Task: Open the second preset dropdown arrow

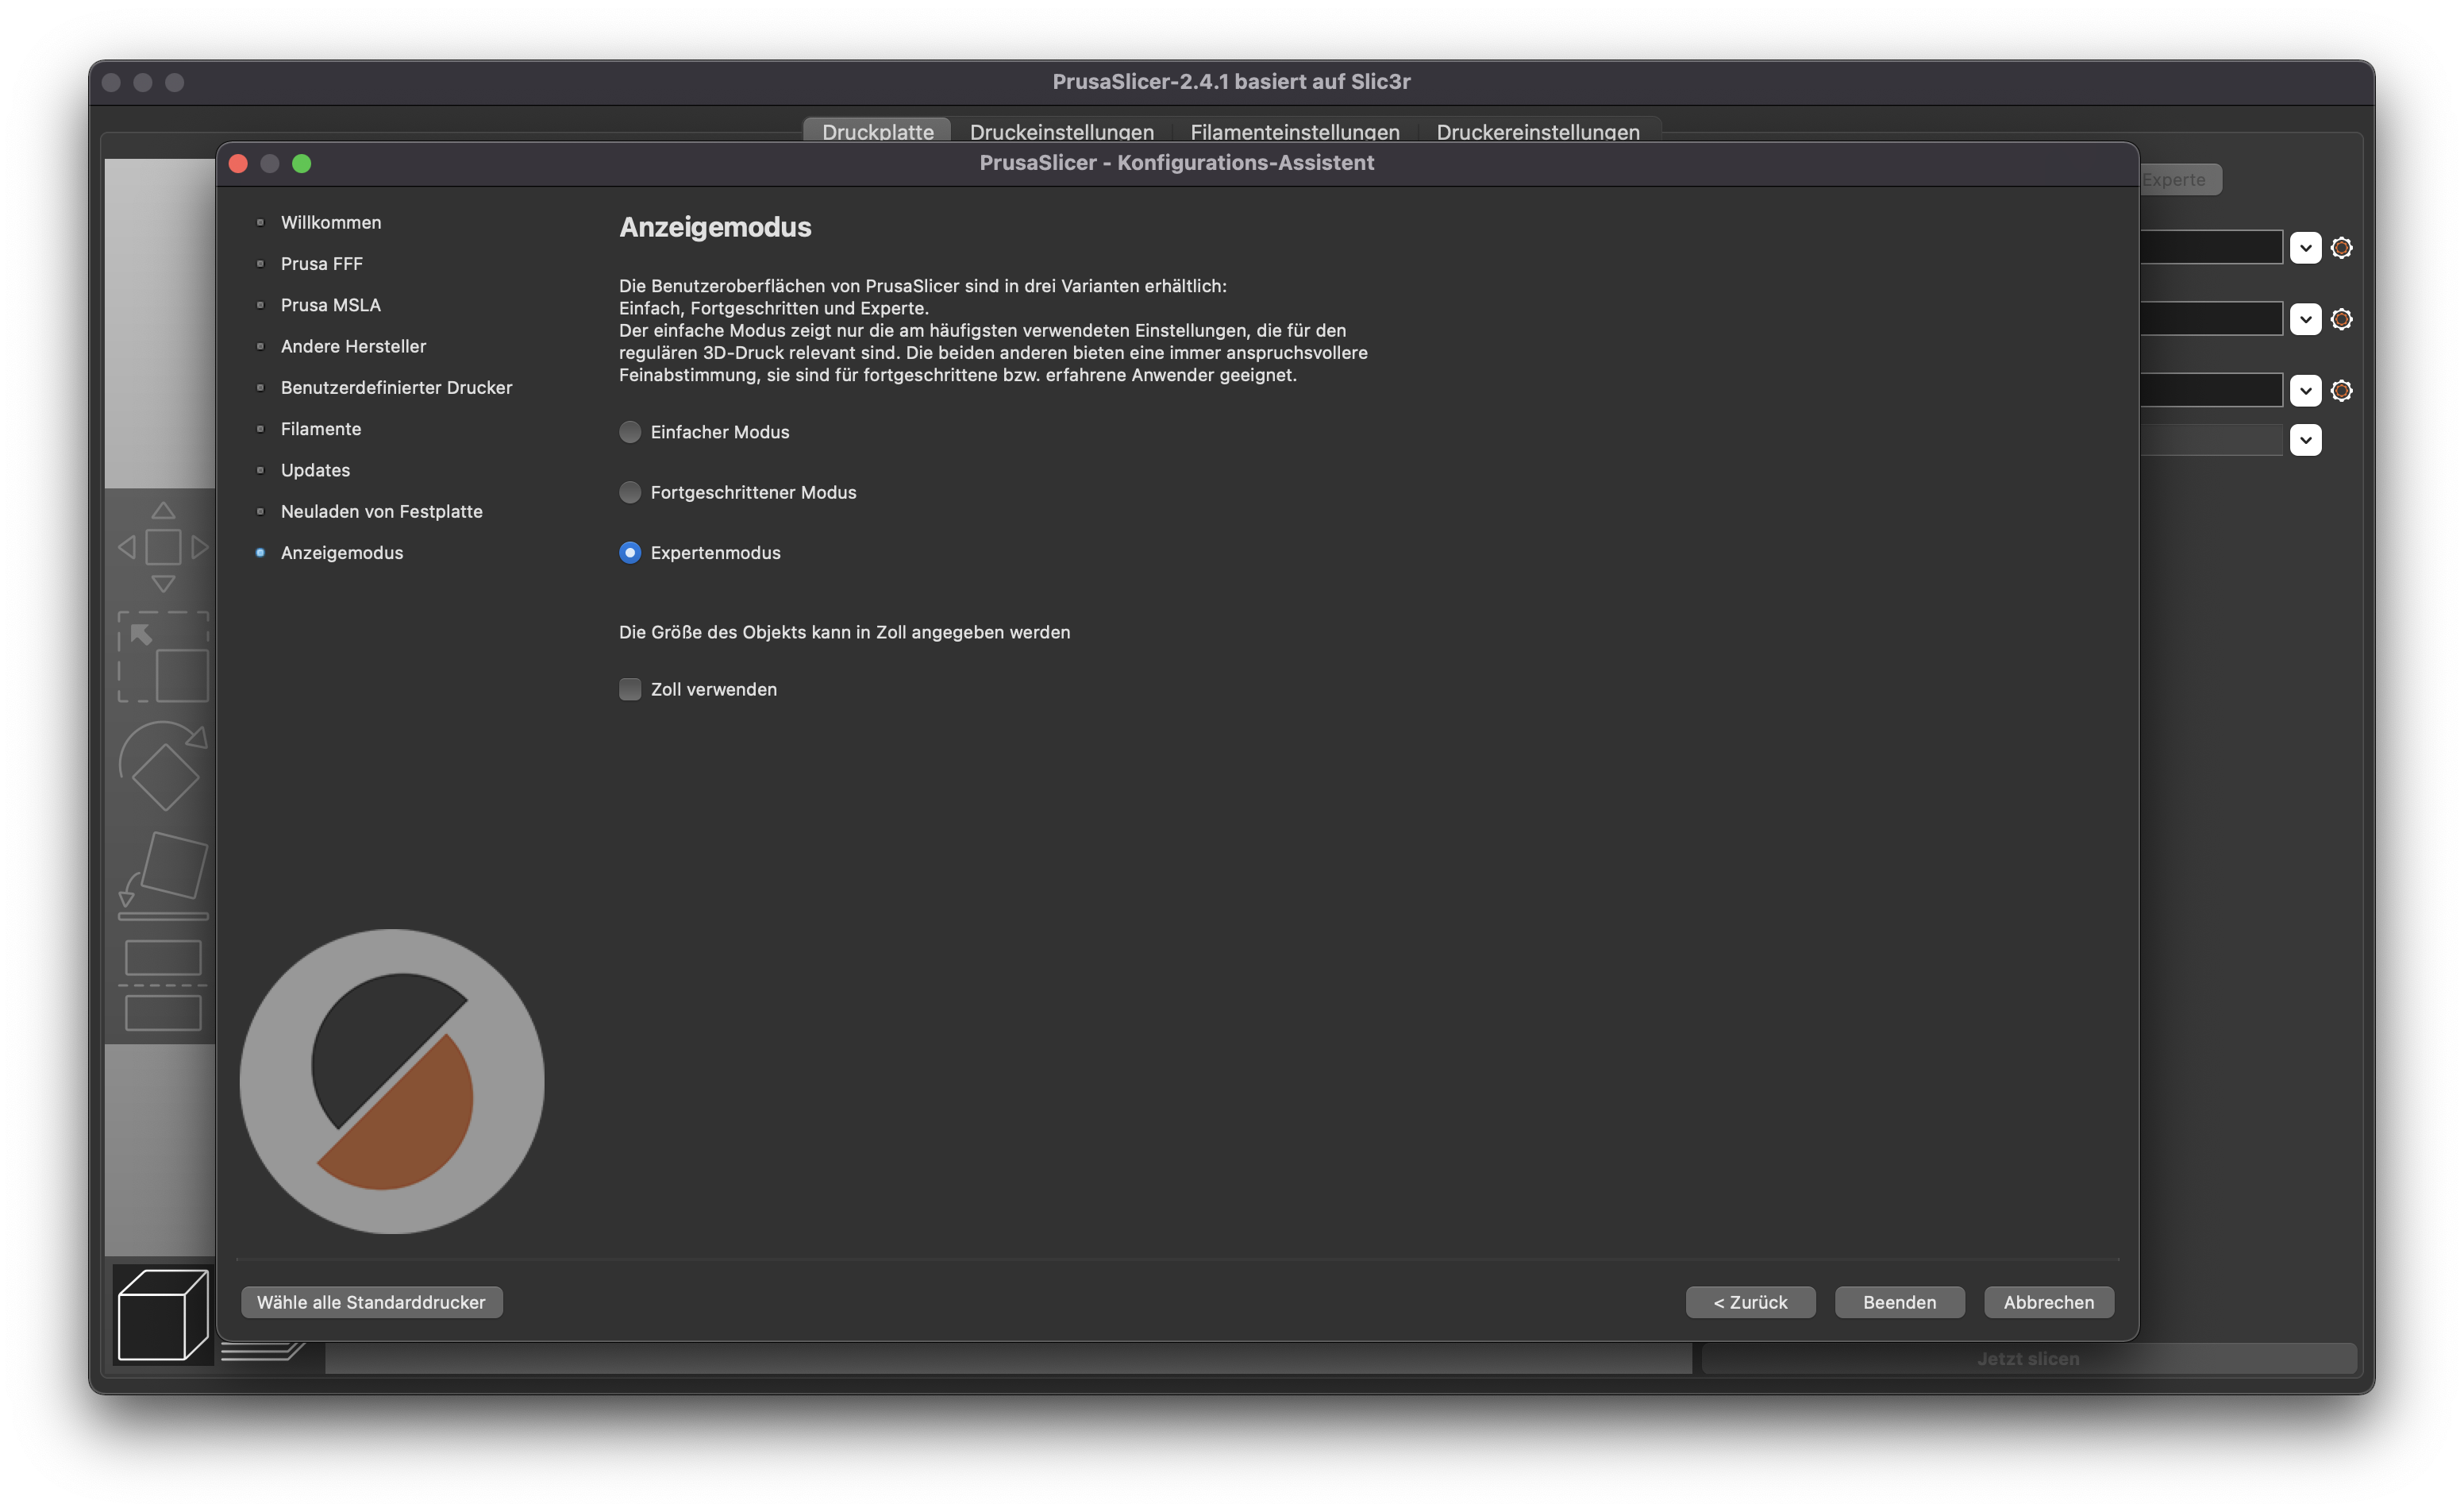Action: 2305,319
